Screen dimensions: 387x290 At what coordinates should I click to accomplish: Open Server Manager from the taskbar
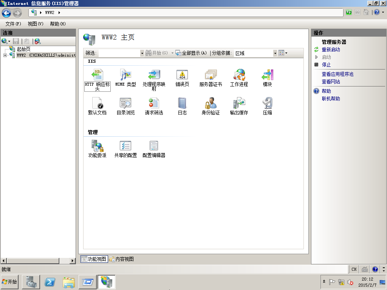tap(31, 282)
